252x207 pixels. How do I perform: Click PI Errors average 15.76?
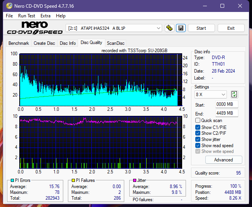[54, 187]
